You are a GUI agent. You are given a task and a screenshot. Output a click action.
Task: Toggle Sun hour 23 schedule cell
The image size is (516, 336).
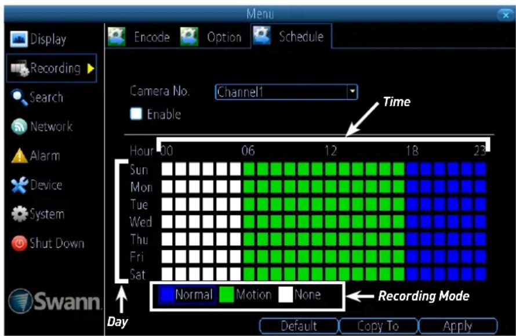click(x=480, y=169)
